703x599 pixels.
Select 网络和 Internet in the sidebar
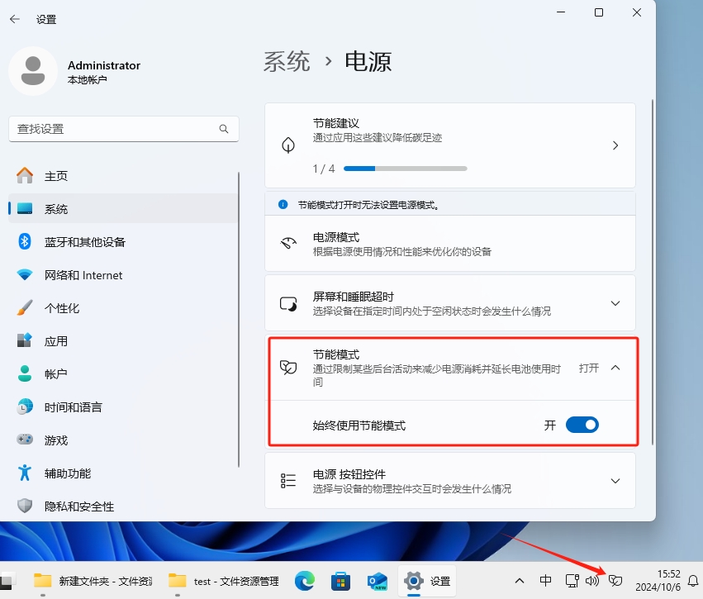[x=123, y=274]
